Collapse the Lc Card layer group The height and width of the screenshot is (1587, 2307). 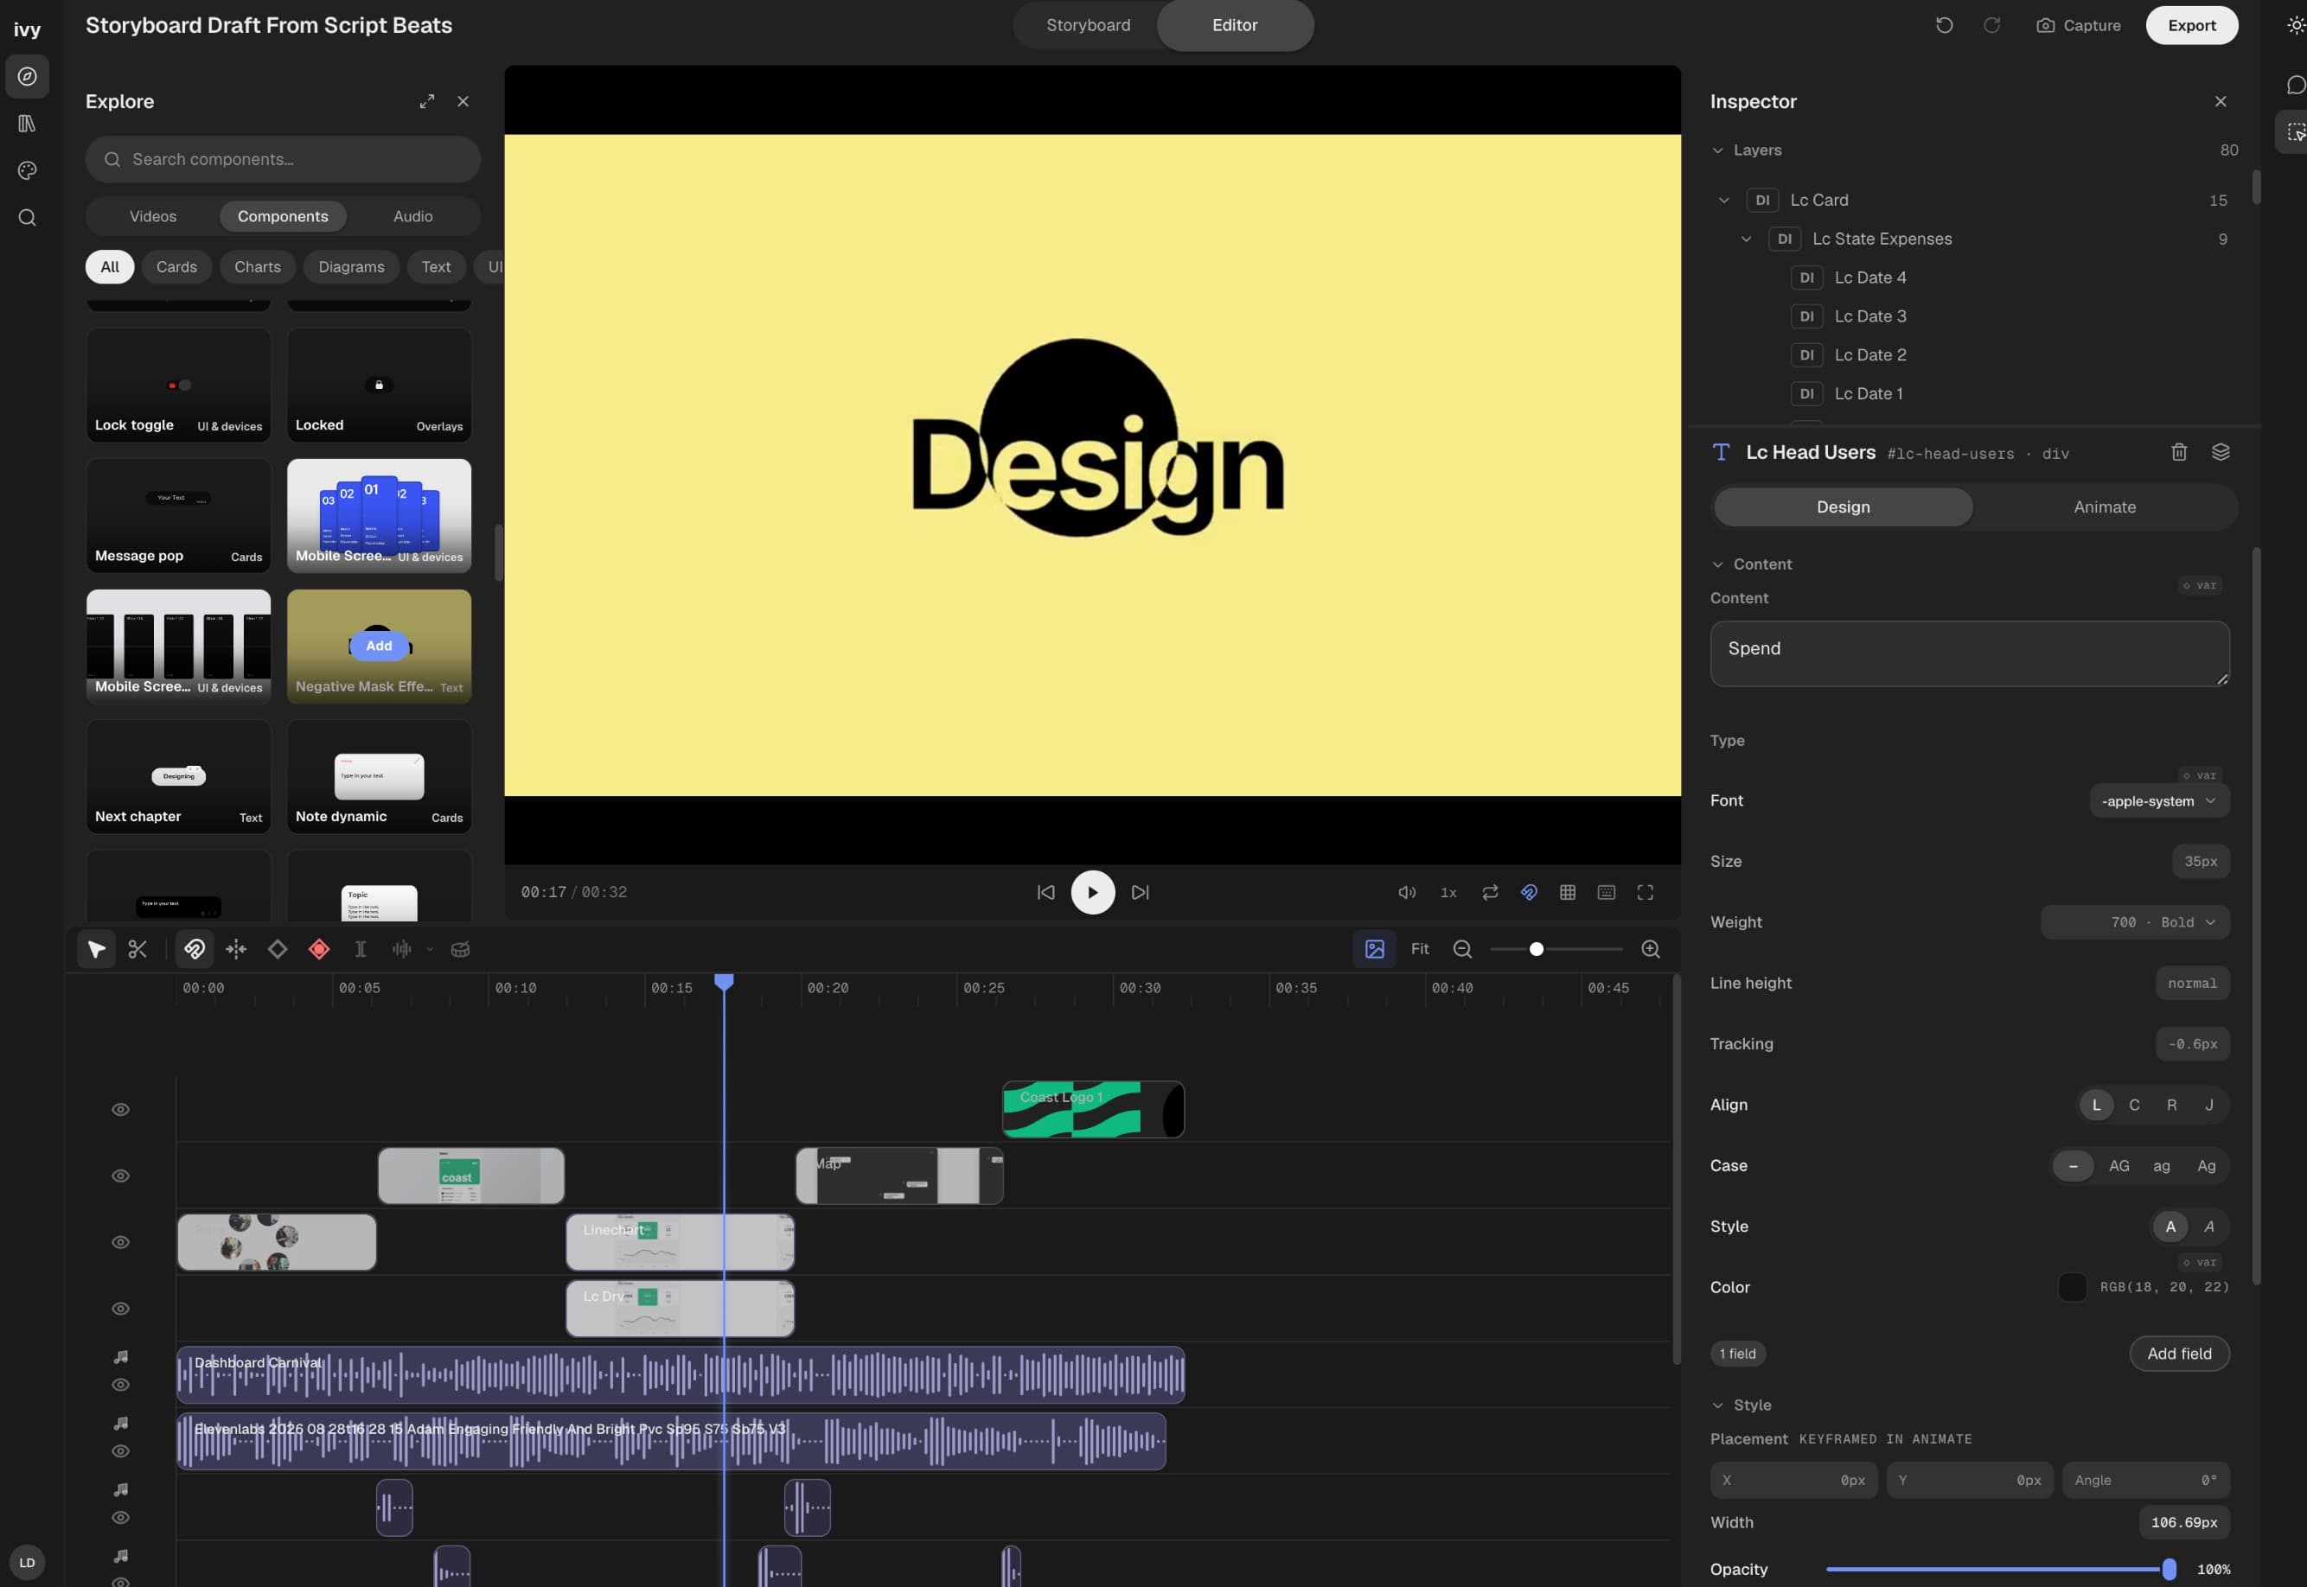(1723, 200)
